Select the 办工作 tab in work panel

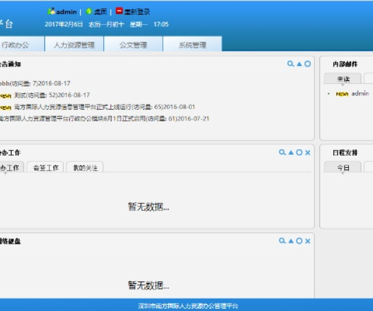pyautogui.click(x=11, y=167)
